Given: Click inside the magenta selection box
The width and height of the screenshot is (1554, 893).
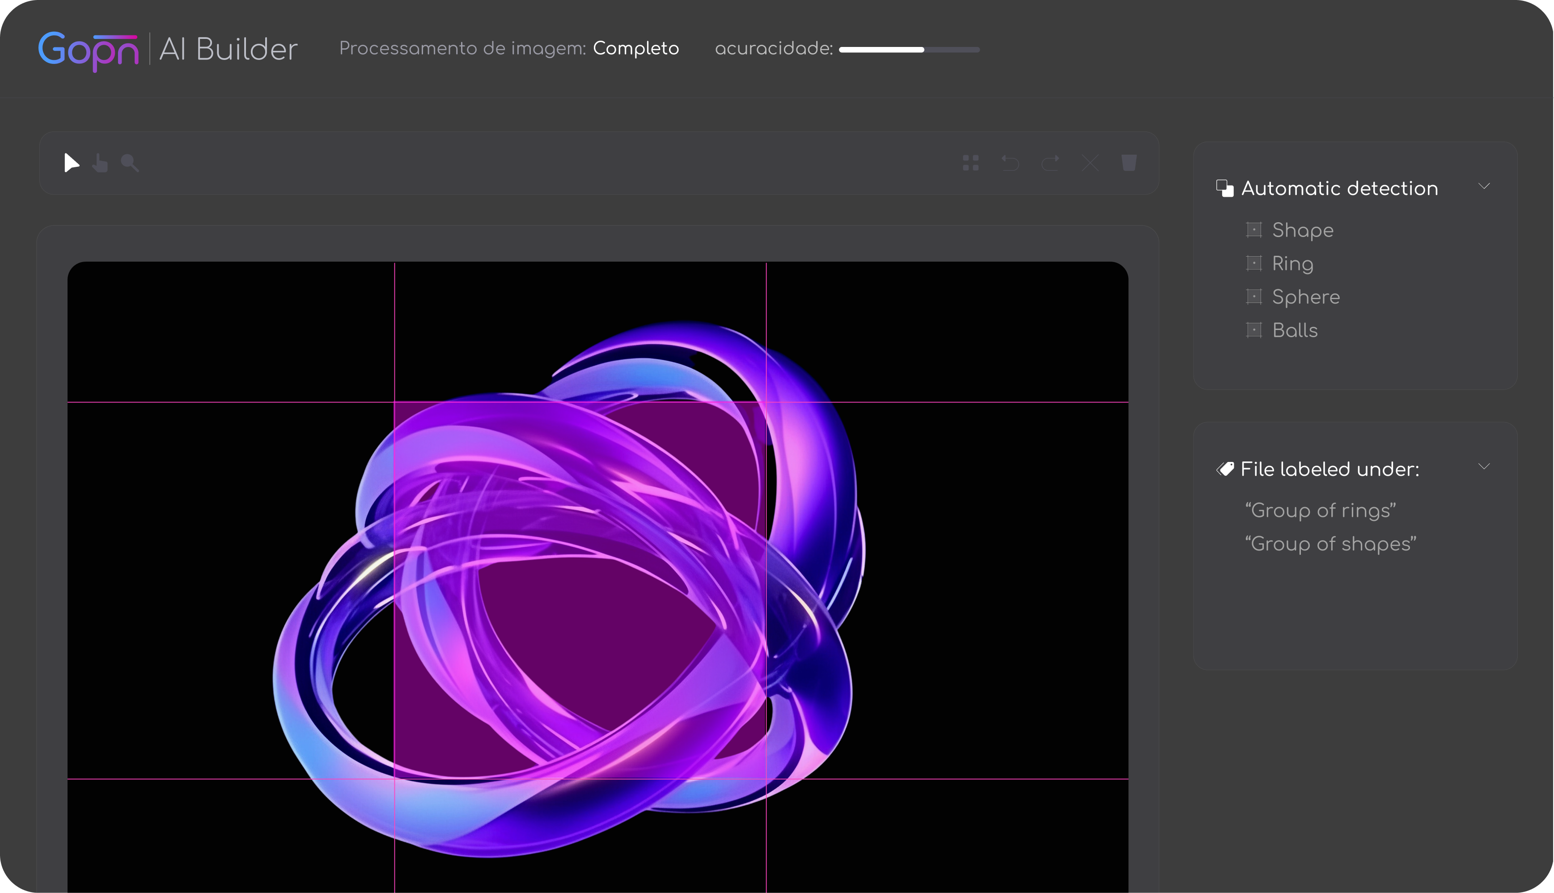Looking at the screenshot, I should [x=580, y=590].
